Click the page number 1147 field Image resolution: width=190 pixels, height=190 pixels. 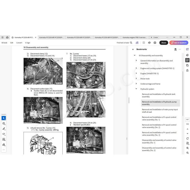[187, 119]
